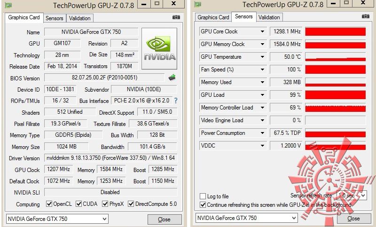Click the Transistors value 1870M
This screenshot has width=376, height=227.
click(124, 66)
